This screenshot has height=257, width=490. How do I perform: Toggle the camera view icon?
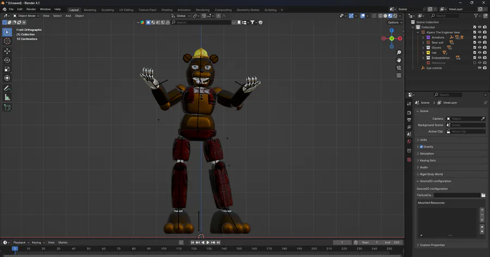tap(399, 68)
